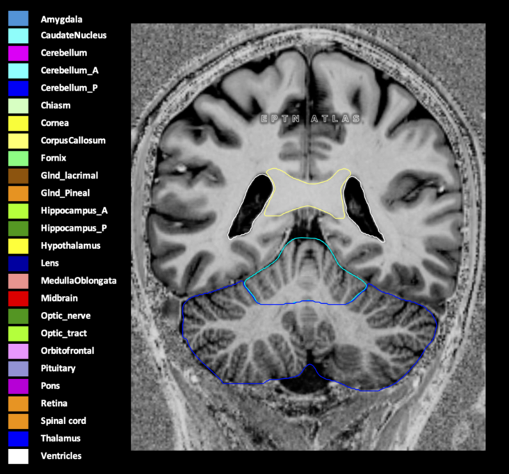Select the "Pons" legend label
The width and height of the screenshot is (509, 474).
50,386
